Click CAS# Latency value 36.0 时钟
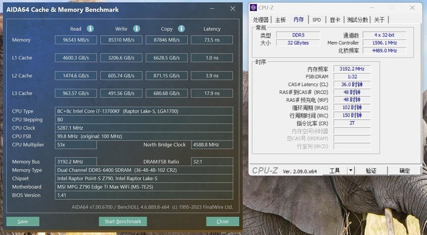The width and height of the screenshot is (427, 235). pyautogui.click(x=352, y=84)
